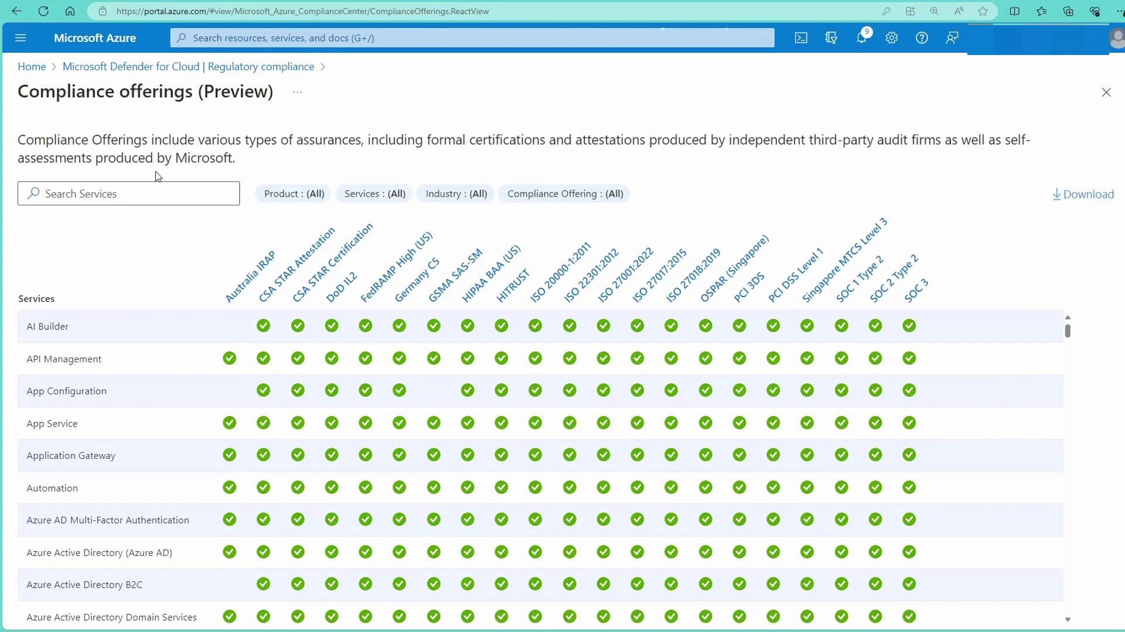Open the Services : (All) filter
The height and width of the screenshot is (632, 1125).
374,194
